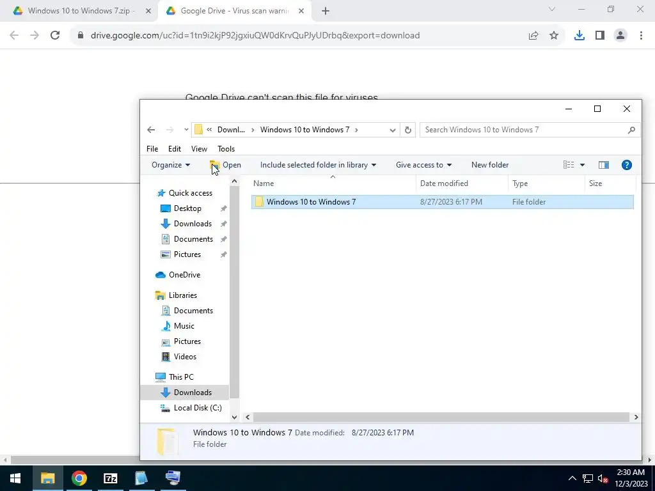Click the change view icon
This screenshot has width=655, height=491.
coord(569,165)
